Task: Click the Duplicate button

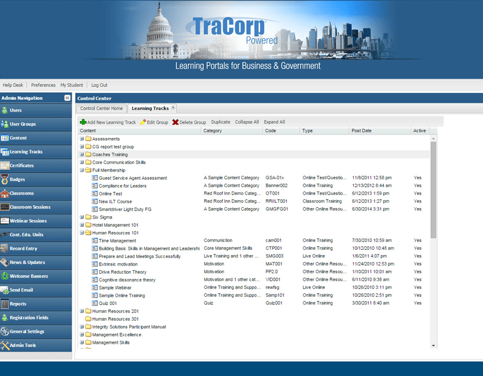Action: click(220, 122)
